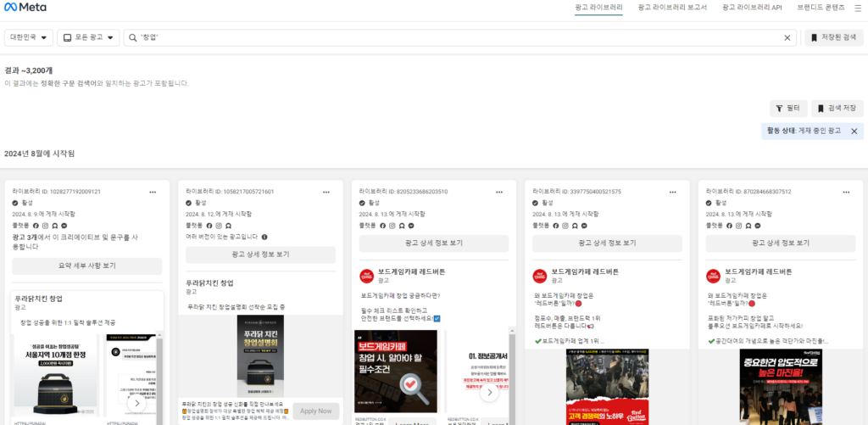Clear the search query with the X icon
This screenshot has width=868, height=425.
787,37
